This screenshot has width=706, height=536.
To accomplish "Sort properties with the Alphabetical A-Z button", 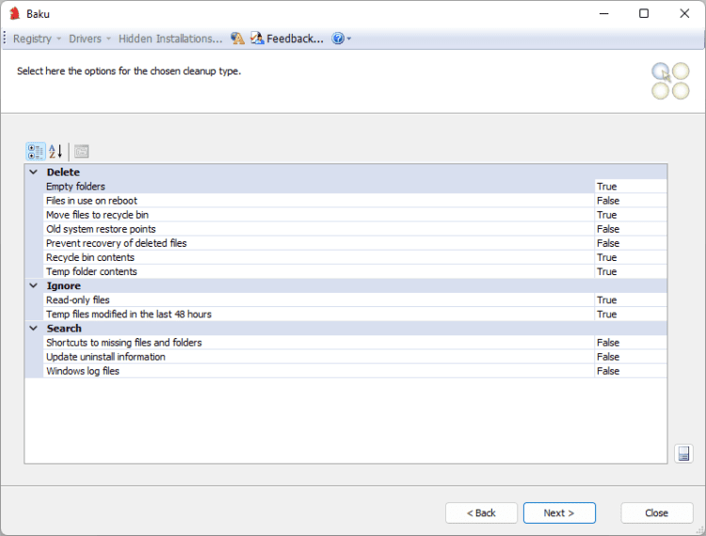I will click(x=56, y=151).
